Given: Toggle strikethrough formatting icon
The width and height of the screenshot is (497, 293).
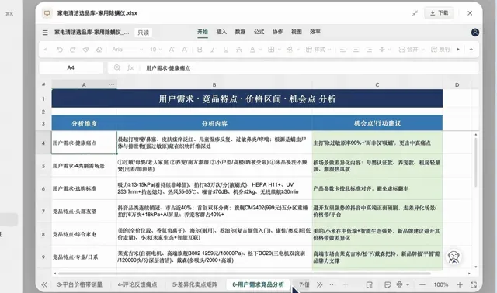Looking at the screenshot, I should pyautogui.click(x=239, y=50).
